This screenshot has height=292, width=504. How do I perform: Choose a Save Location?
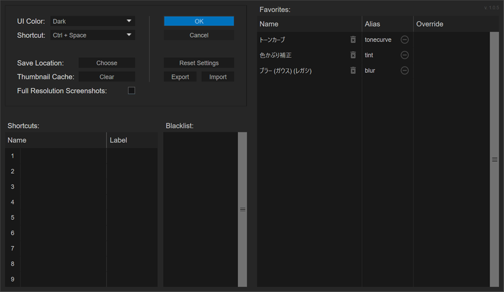tap(106, 63)
